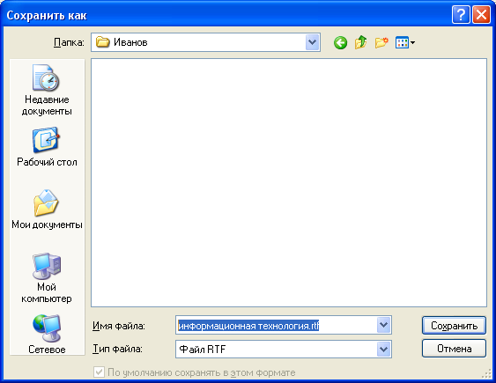The height and width of the screenshot is (383, 496).
Task: Click the Отмена button
Action: click(454, 349)
